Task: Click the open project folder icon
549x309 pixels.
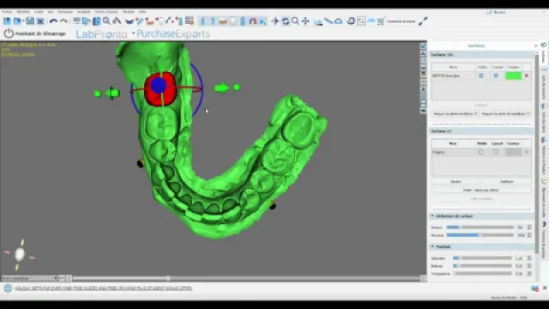Action: click(x=16, y=21)
